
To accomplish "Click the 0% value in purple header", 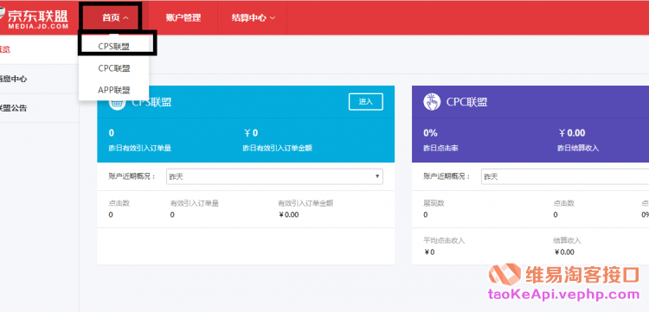I will coord(430,132).
